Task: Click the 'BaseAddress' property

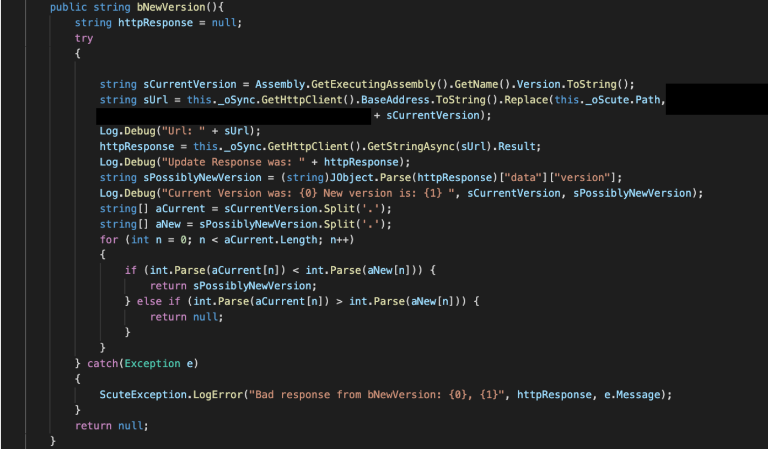Action: pyautogui.click(x=395, y=100)
